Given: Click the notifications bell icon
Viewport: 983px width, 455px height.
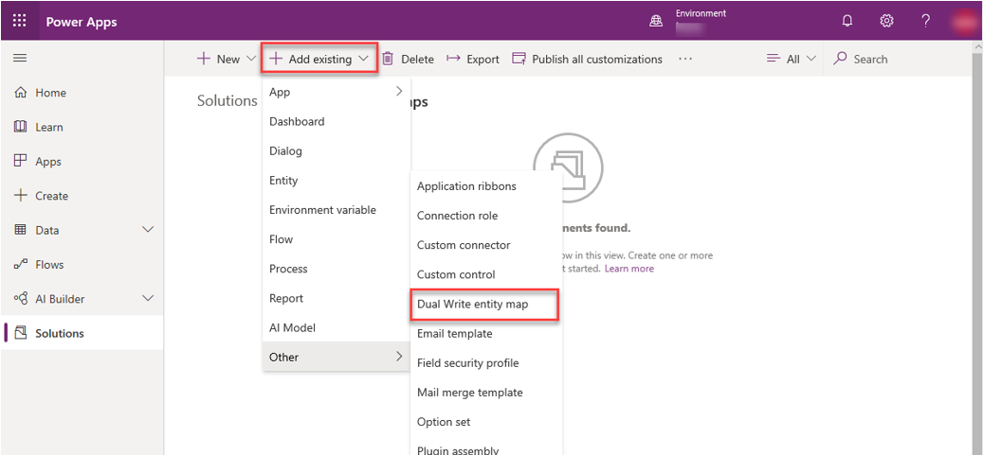Looking at the screenshot, I should tap(847, 21).
